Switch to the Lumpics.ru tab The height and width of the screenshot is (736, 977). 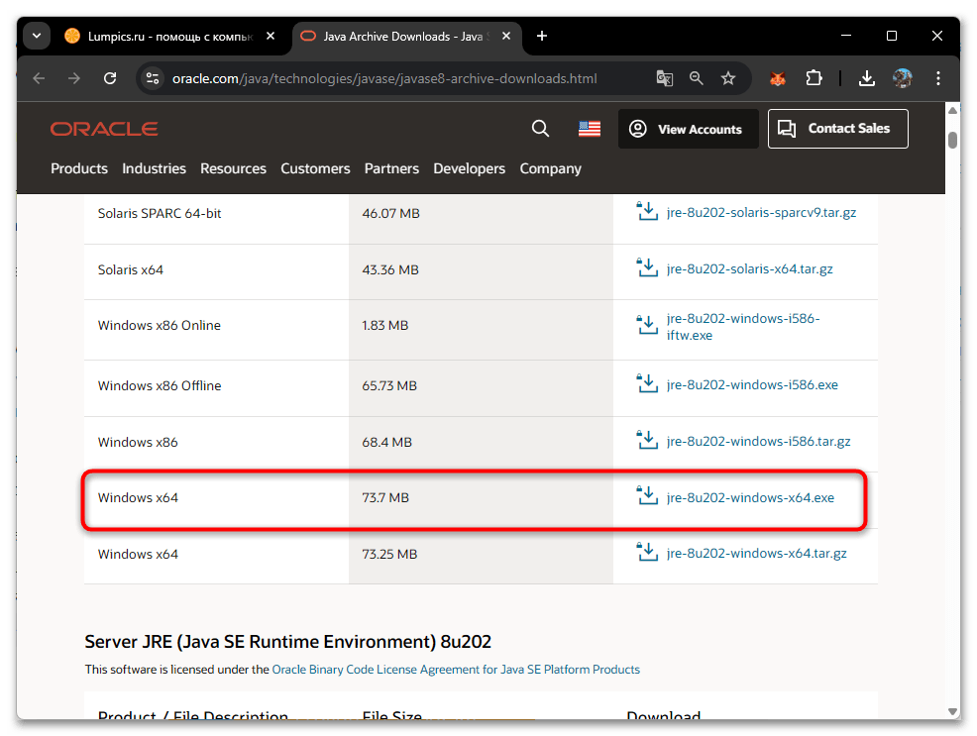(169, 36)
